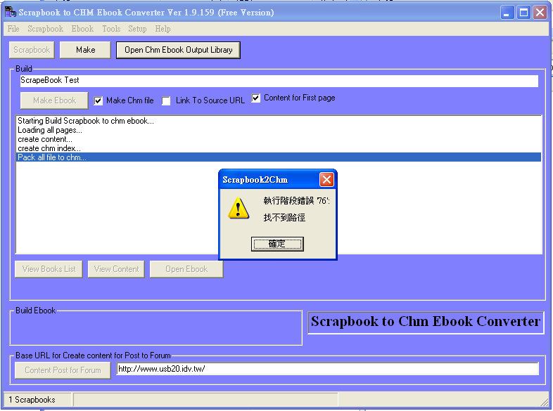Toggle the Make Chm file checkbox

tap(98, 100)
